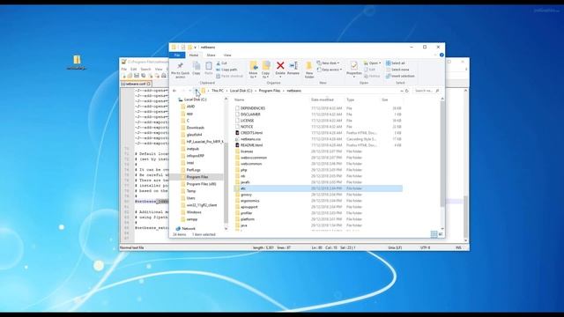Screen dimensions: 564x317
Task: Open recent locations dropdown arrow
Action: pos(190,91)
